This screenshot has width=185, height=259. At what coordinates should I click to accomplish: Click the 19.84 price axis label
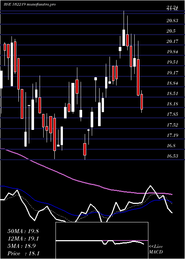click(172, 52)
